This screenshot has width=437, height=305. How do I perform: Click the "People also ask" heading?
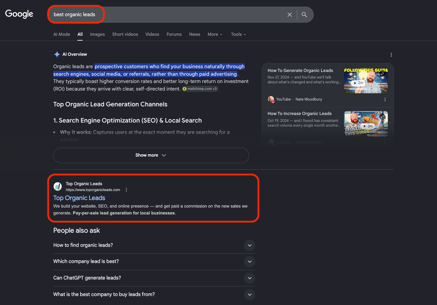click(77, 231)
